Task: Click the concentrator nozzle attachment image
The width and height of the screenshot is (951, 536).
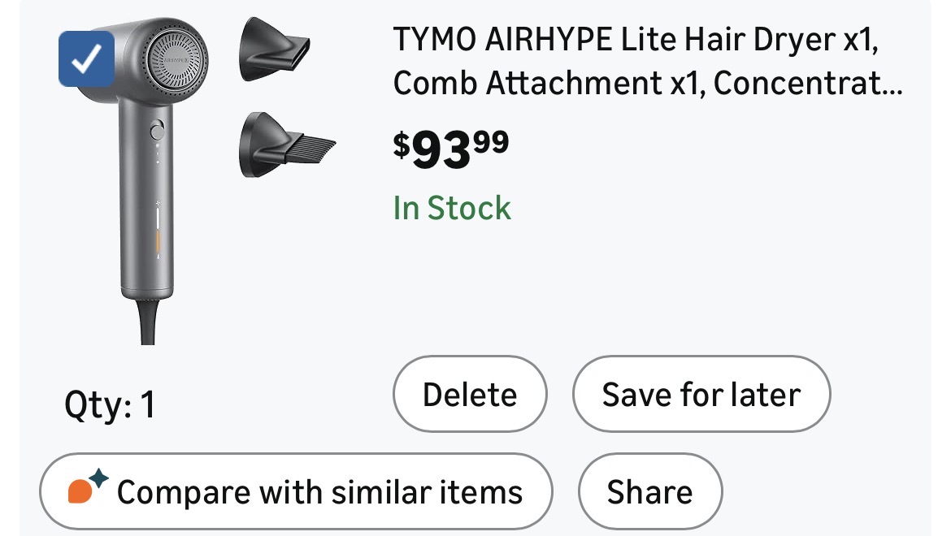Action: coord(272,50)
